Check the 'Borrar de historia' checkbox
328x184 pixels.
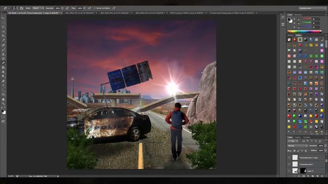pyautogui.click(x=94, y=8)
